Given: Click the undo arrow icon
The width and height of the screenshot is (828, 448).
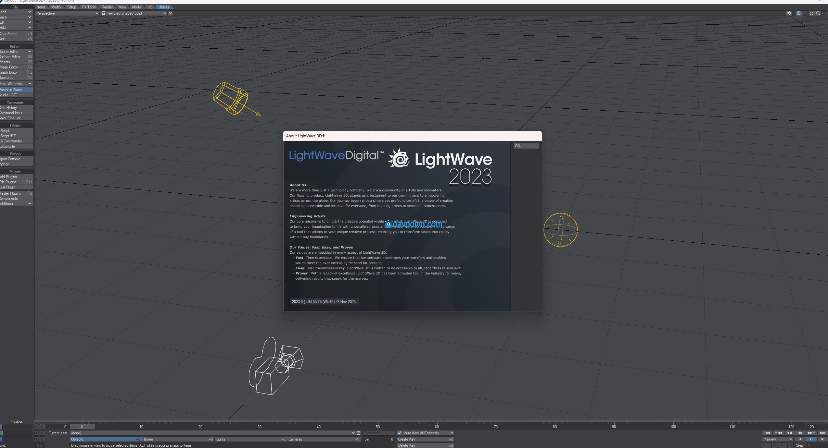Looking at the screenshot, I should coord(766,445).
